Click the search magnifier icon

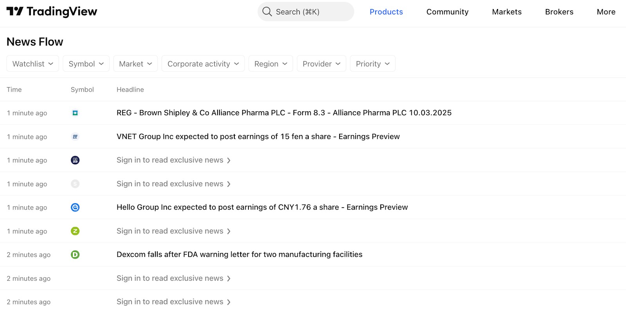click(267, 12)
